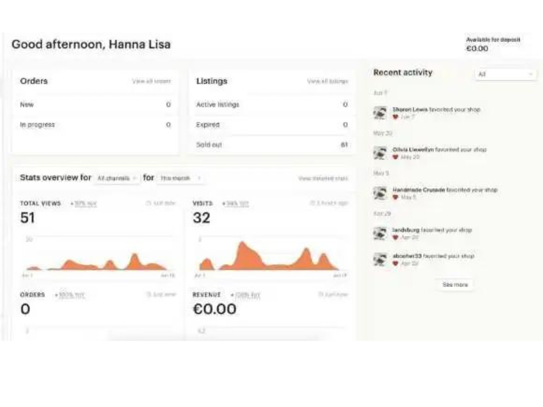Open landsburg's profile name link
543x407 pixels.
[x=406, y=230]
